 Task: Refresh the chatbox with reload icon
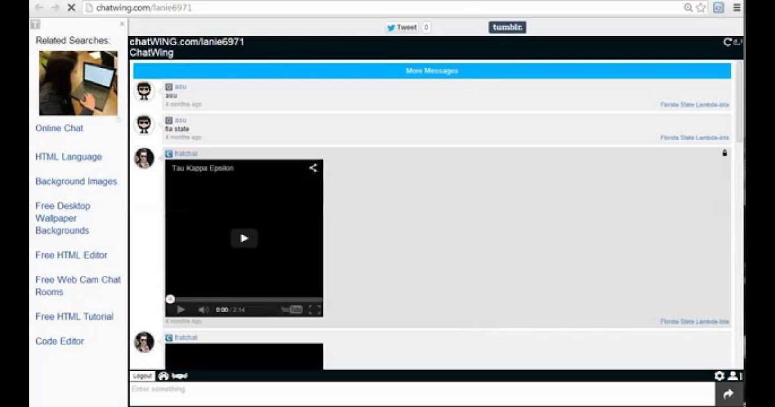[727, 42]
